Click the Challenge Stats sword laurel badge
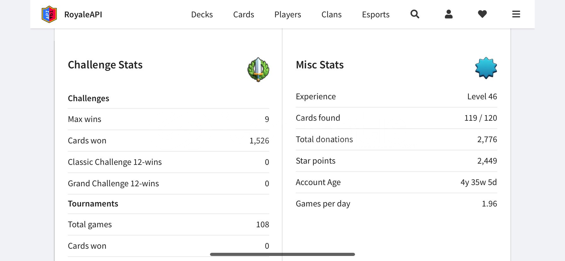Viewport: 565px width, 261px height. (x=258, y=69)
